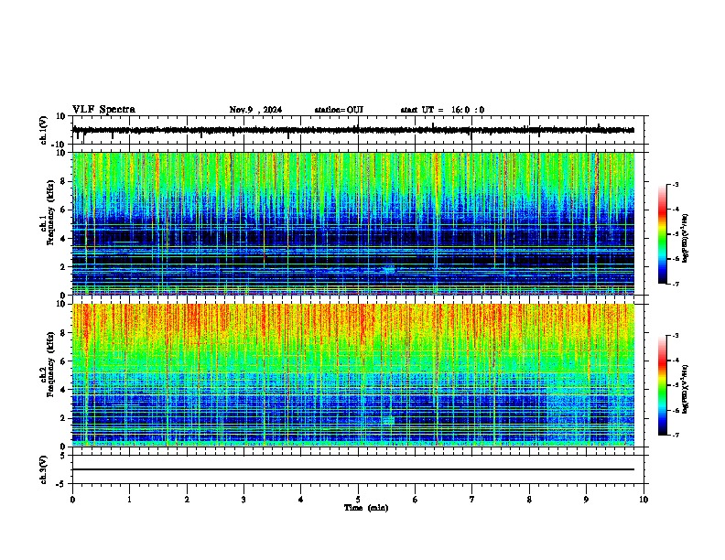
Task: Click the "8" tick on ch.1 frequency axis
Action: coord(64,181)
